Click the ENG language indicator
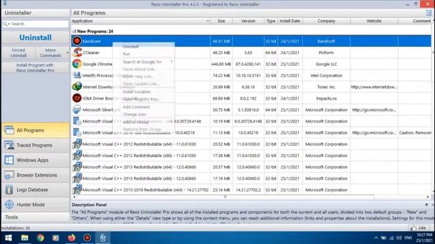 pos(408,238)
